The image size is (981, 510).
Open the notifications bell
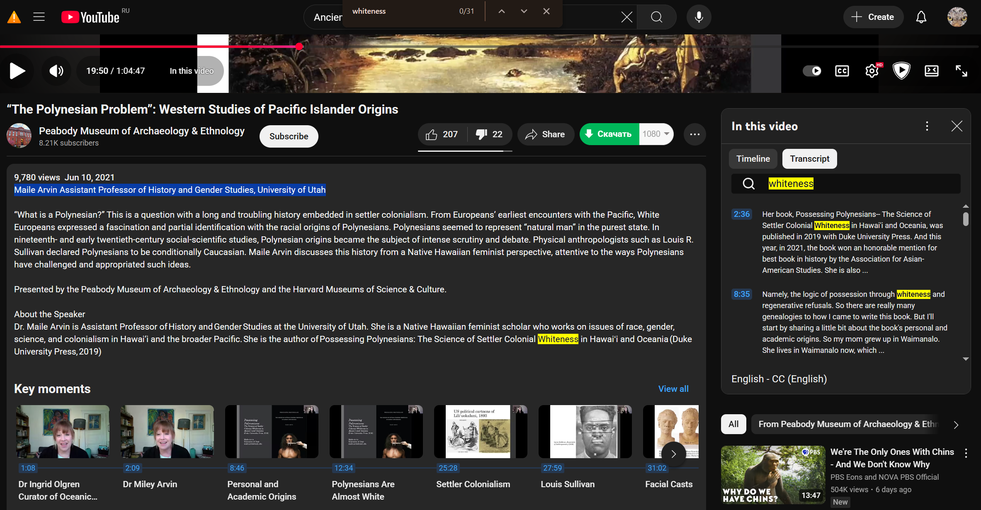coord(921,17)
